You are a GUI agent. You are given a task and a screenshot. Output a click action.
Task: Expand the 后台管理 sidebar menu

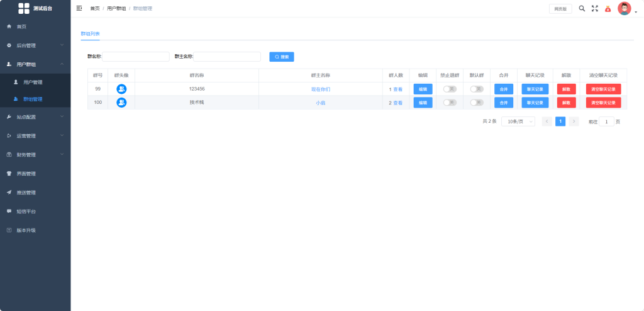(x=35, y=45)
